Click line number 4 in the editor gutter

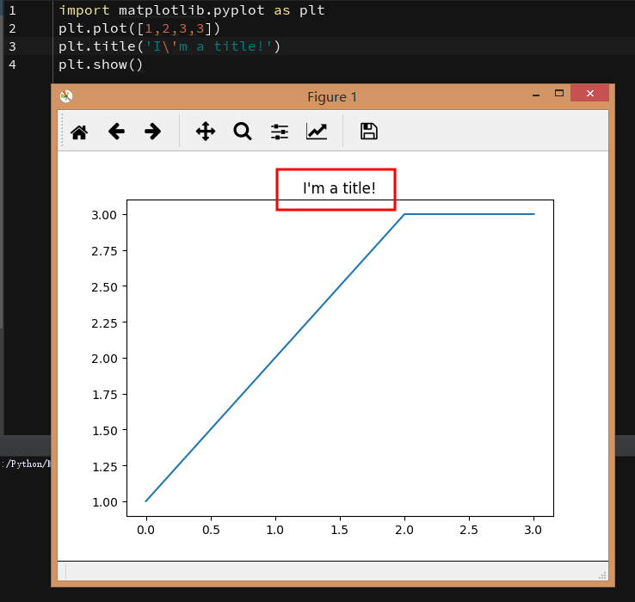[13, 64]
